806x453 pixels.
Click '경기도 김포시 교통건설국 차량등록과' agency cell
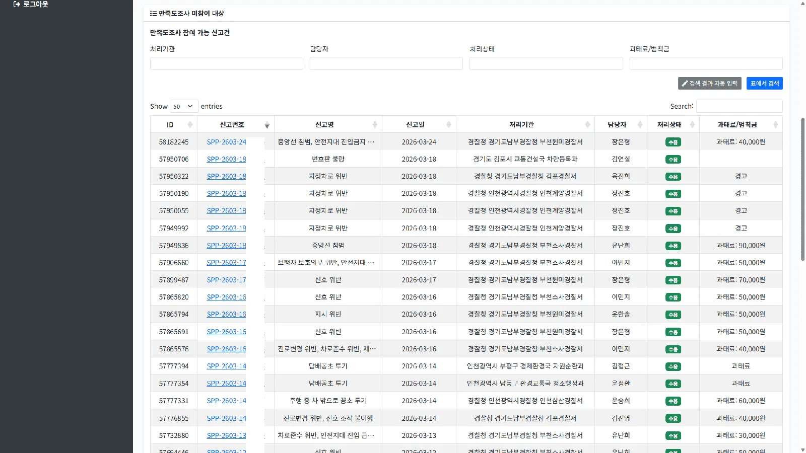pos(525,159)
